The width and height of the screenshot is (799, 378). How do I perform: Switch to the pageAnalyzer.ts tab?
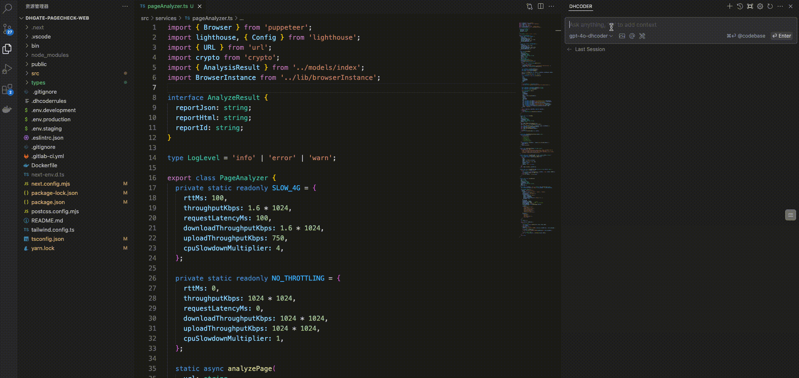(x=168, y=6)
